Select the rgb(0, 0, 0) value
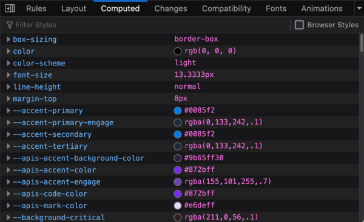This screenshot has width=364, height=222. click(211, 51)
